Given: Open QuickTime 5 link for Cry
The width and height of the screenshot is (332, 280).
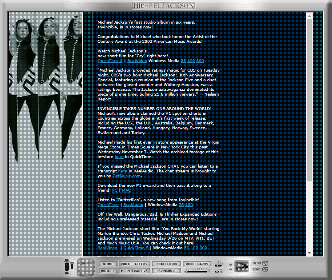Looking at the screenshot, I should pos(110,61).
